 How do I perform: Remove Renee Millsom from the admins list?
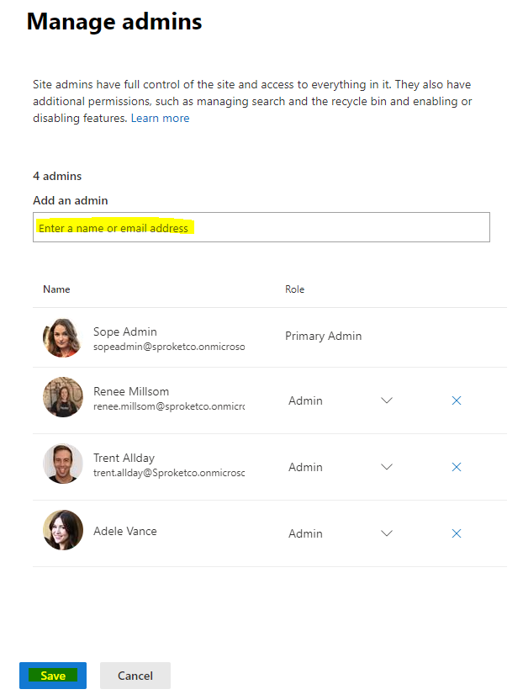coord(457,400)
